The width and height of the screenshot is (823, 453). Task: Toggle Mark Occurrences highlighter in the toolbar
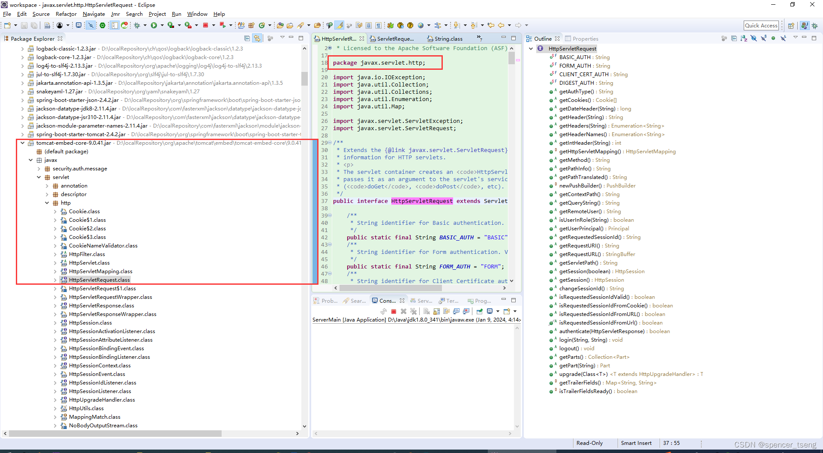pyautogui.click(x=339, y=25)
